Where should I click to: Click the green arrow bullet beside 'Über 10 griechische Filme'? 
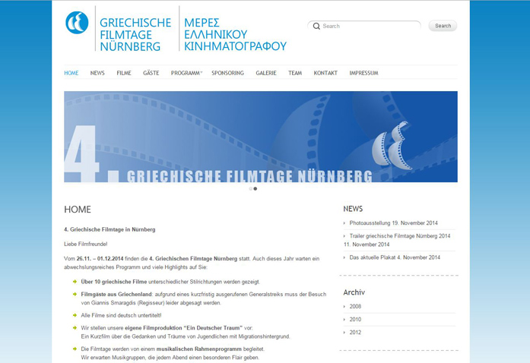75,281
